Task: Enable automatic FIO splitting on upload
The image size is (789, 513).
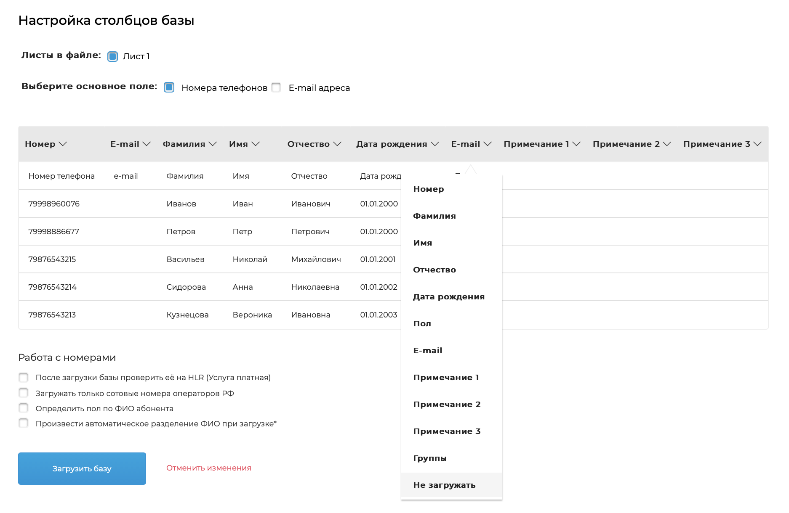Action: point(24,423)
